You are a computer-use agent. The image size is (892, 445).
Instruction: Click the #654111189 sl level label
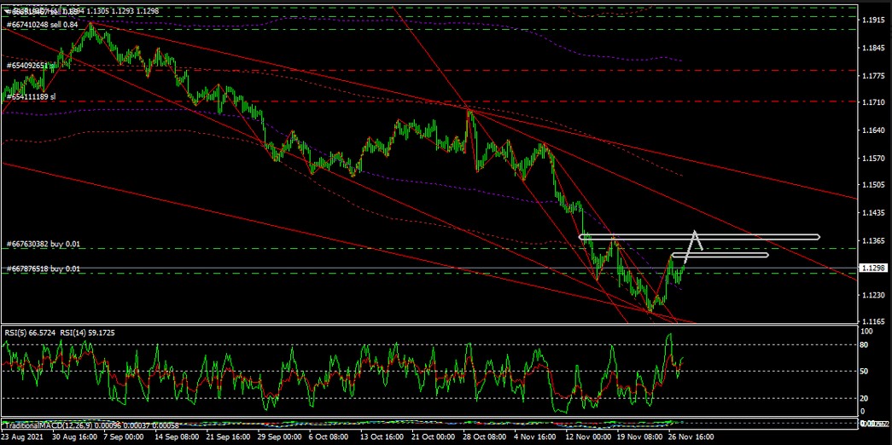31,97
